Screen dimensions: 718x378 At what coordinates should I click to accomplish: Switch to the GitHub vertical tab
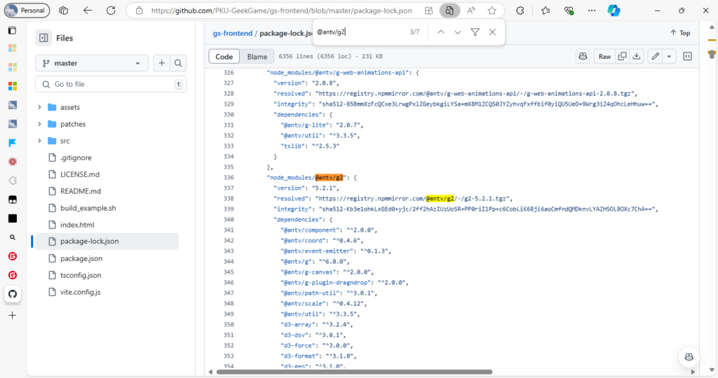click(13, 294)
